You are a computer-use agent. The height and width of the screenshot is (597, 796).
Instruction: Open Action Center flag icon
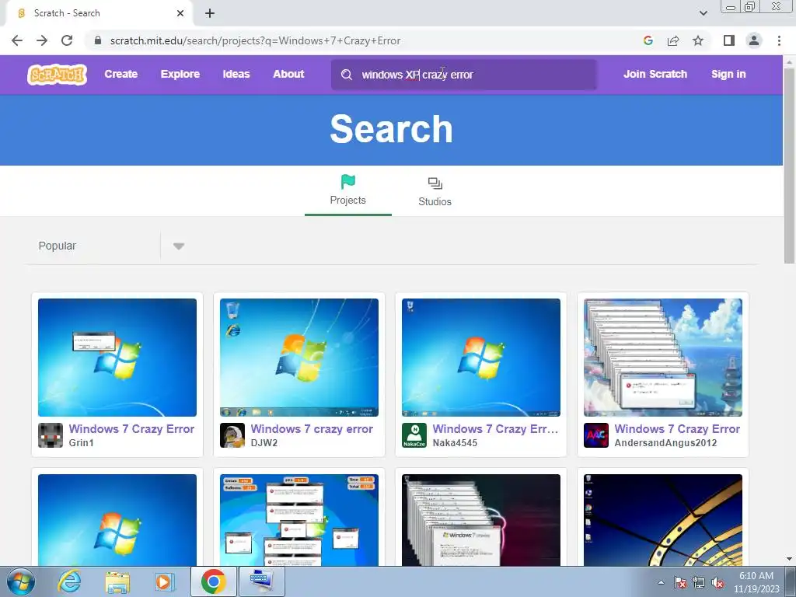click(680, 582)
